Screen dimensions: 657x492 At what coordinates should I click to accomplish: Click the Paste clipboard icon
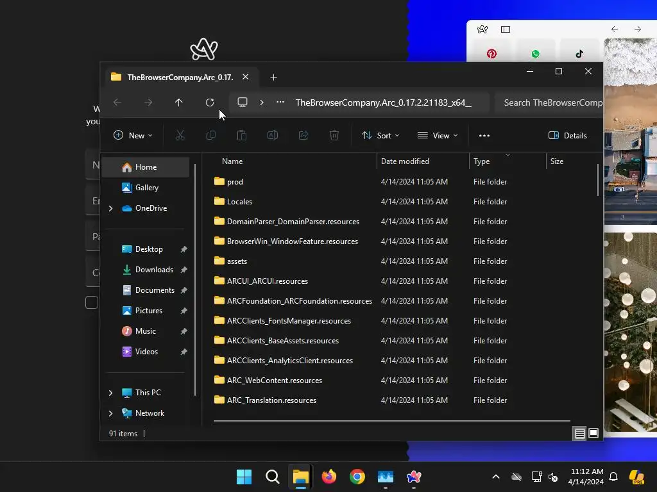click(x=242, y=136)
